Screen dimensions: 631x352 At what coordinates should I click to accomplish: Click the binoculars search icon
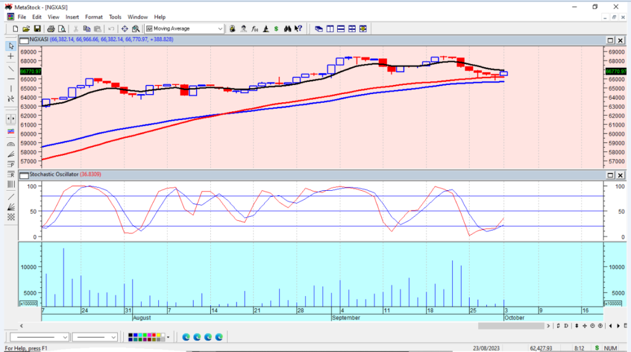point(287,29)
